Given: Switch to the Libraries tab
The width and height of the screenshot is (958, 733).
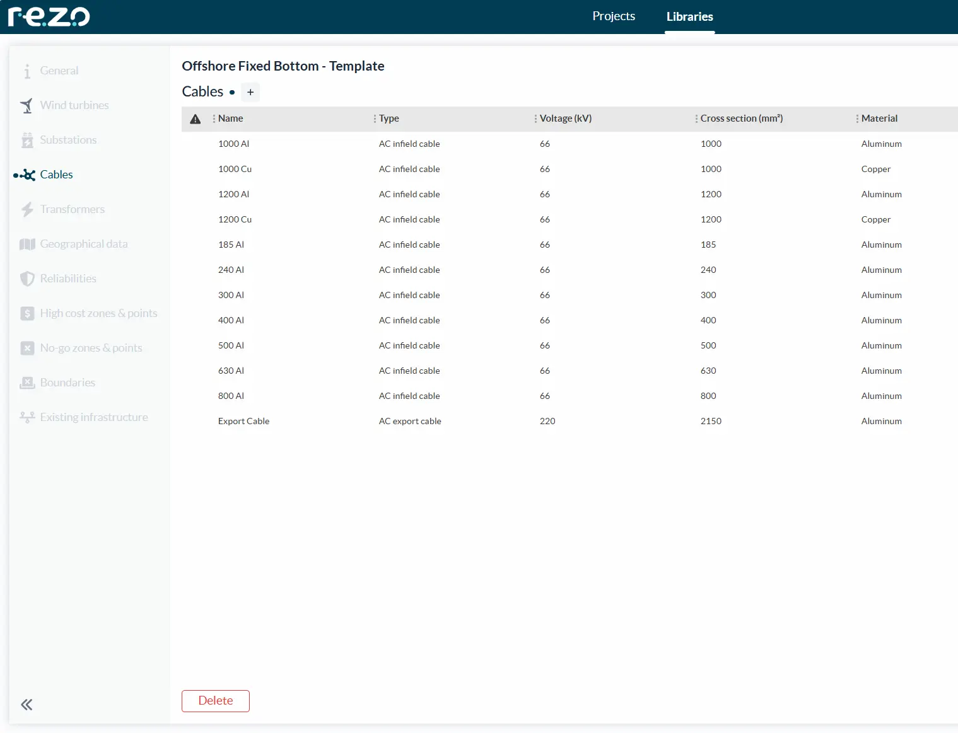Looking at the screenshot, I should 689,16.
